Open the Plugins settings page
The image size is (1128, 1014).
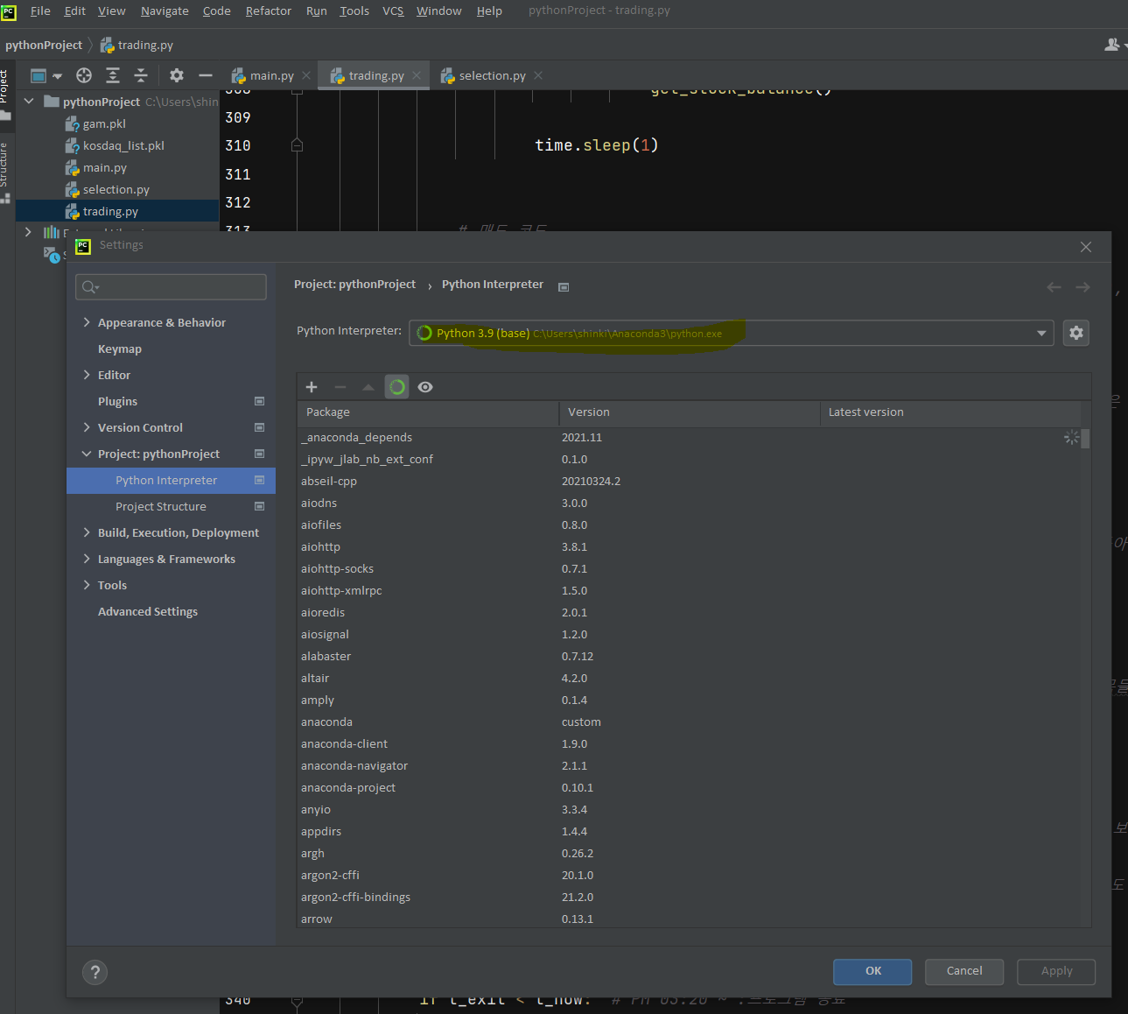(117, 401)
